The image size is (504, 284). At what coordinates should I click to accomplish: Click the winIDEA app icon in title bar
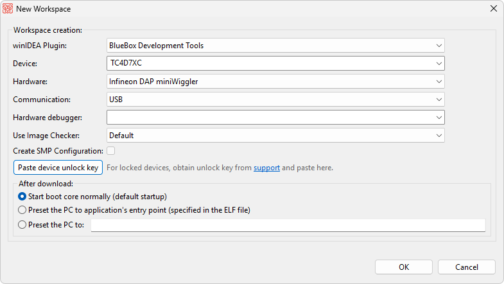(8, 9)
